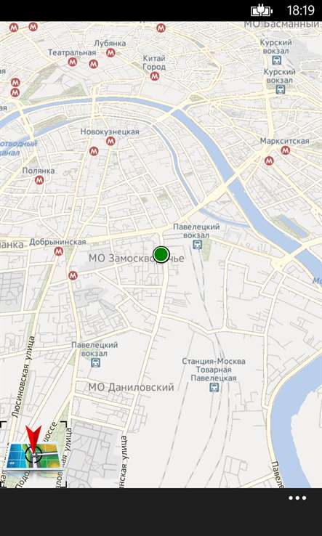
Task: Select the Станция-Москва Товарная Павелецкая rail icon
Action: [214, 387]
